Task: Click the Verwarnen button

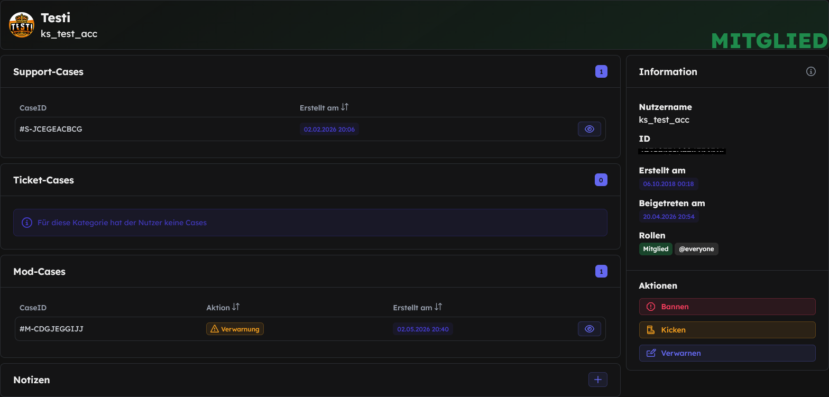Action: tap(727, 353)
